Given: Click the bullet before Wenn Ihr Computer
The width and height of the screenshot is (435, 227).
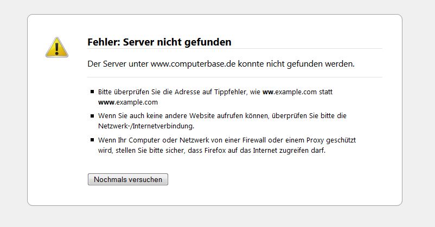Looking at the screenshot, I should (93, 140).
